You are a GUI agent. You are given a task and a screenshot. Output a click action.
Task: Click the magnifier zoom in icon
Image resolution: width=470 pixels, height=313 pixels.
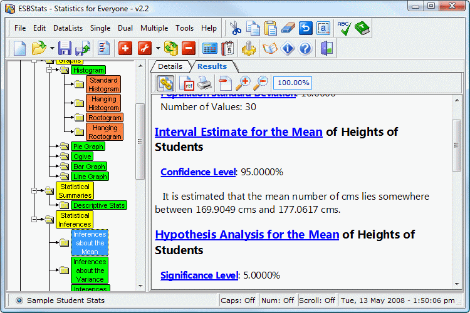(243, 83)
